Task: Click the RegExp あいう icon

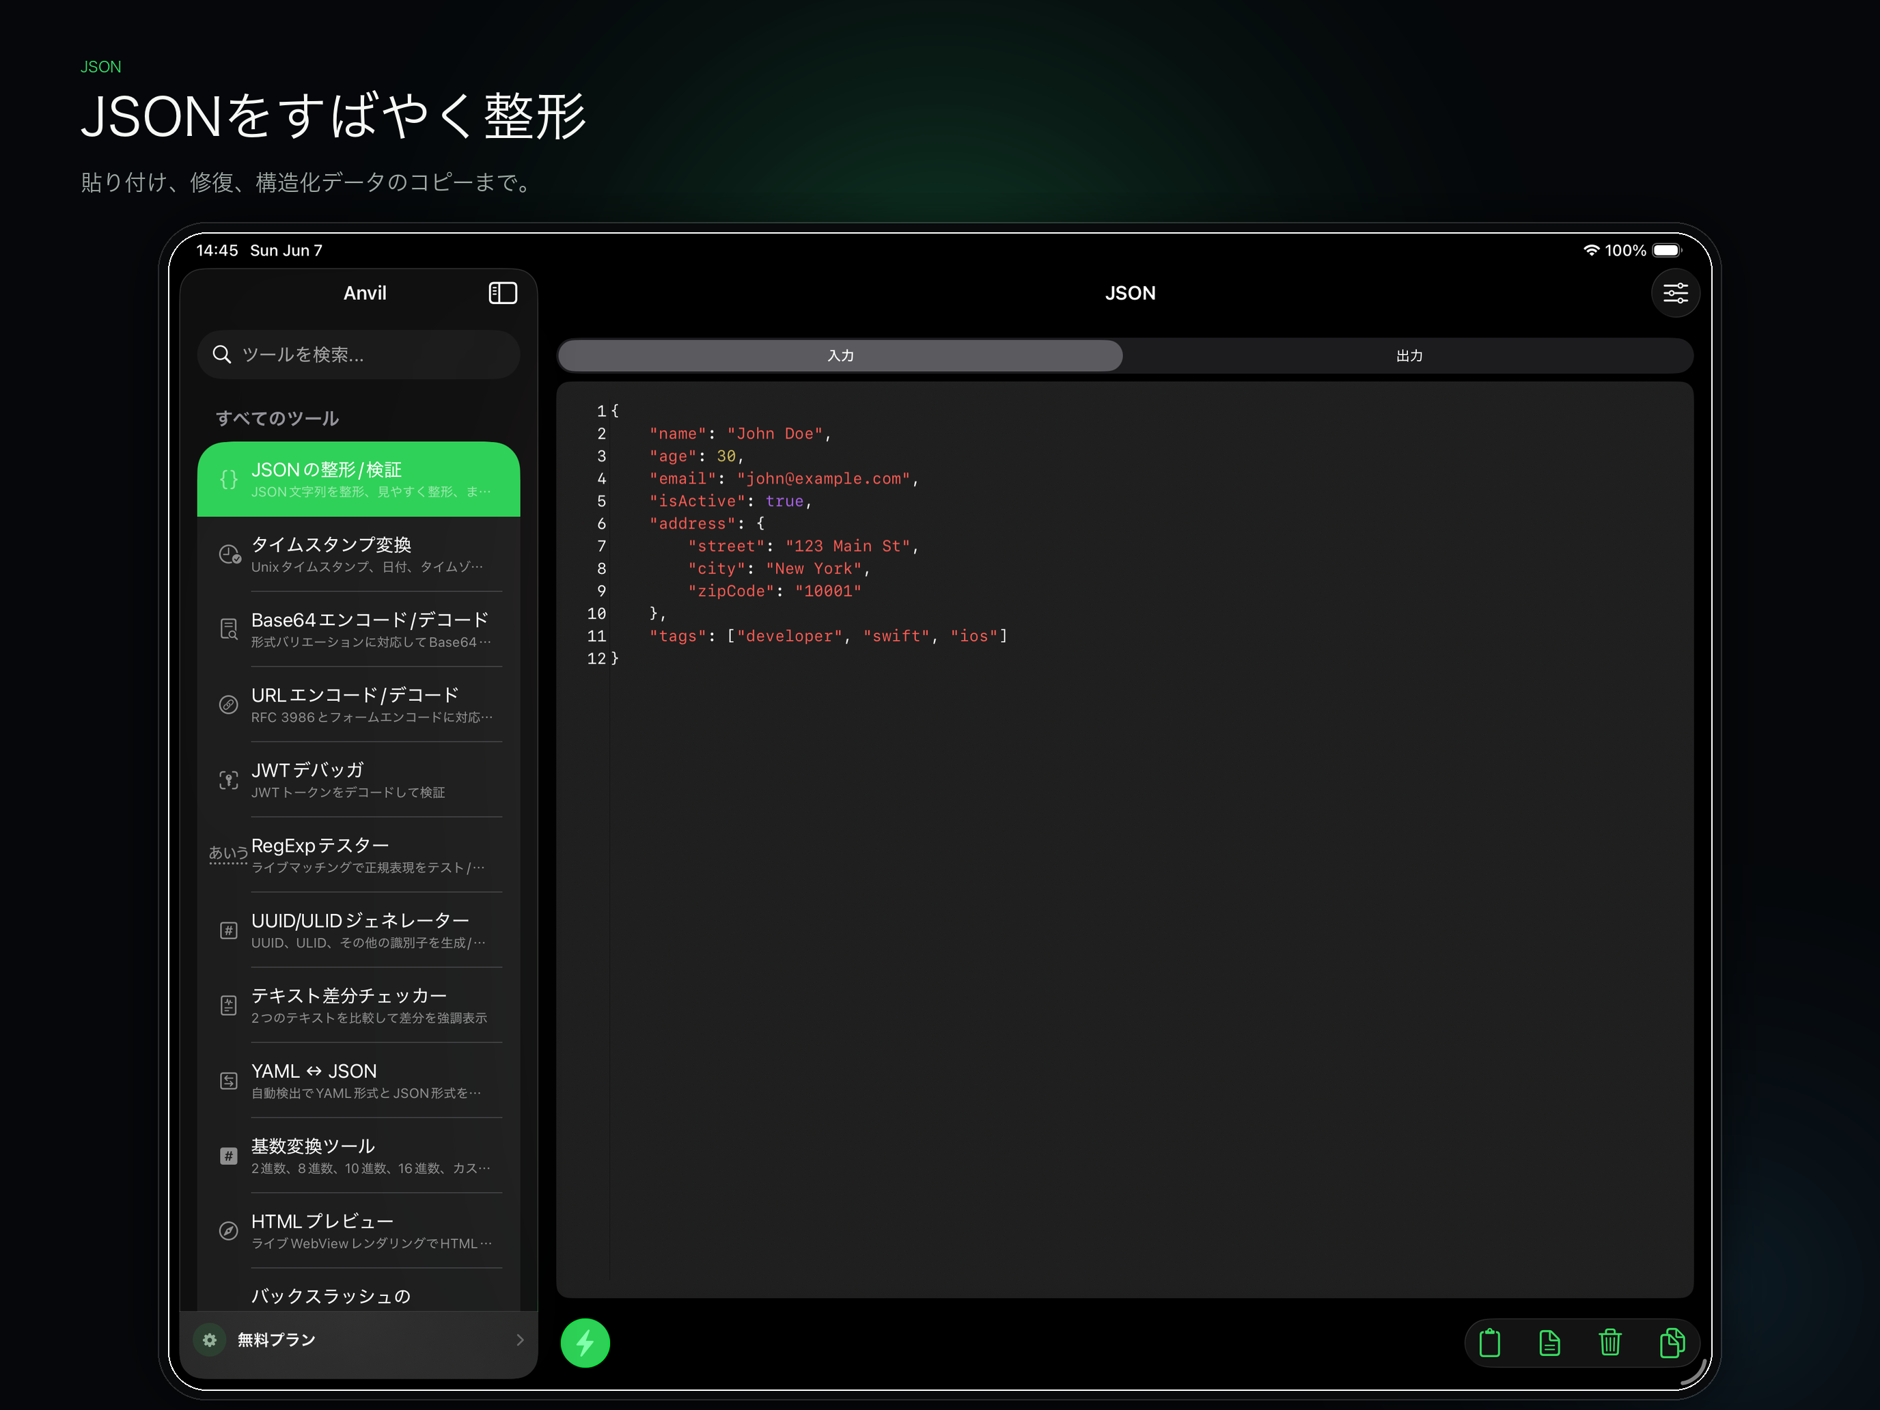Action: 229,853
